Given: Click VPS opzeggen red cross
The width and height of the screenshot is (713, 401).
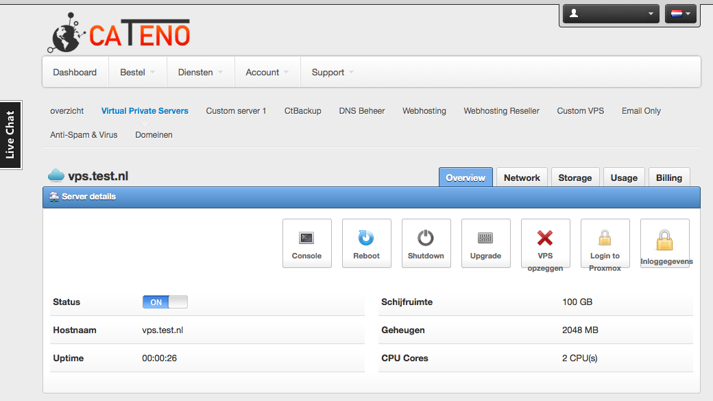Looking at the screenshot, I should 545,238.
